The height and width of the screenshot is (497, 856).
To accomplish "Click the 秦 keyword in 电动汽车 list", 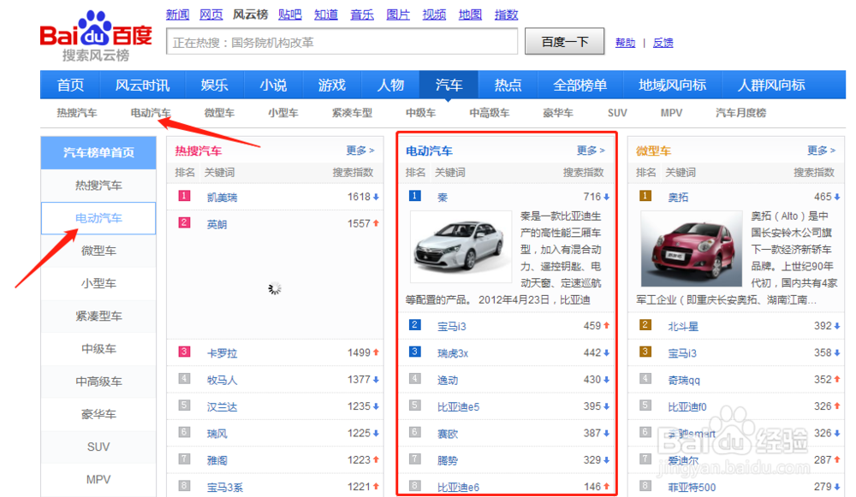I will point(443,198).
